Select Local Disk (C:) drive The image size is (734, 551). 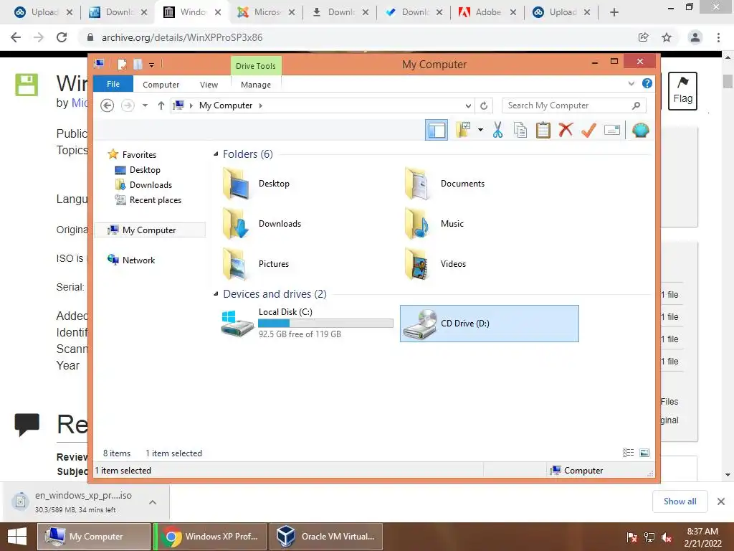[307, 324]
